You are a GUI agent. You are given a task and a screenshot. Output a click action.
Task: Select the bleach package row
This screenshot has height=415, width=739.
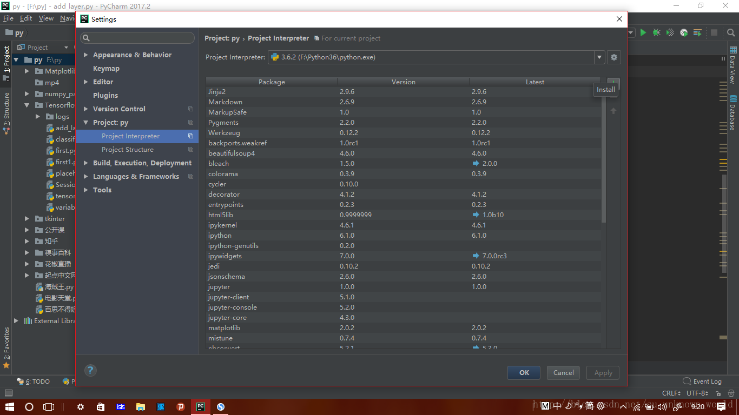[x=404, y=164]
